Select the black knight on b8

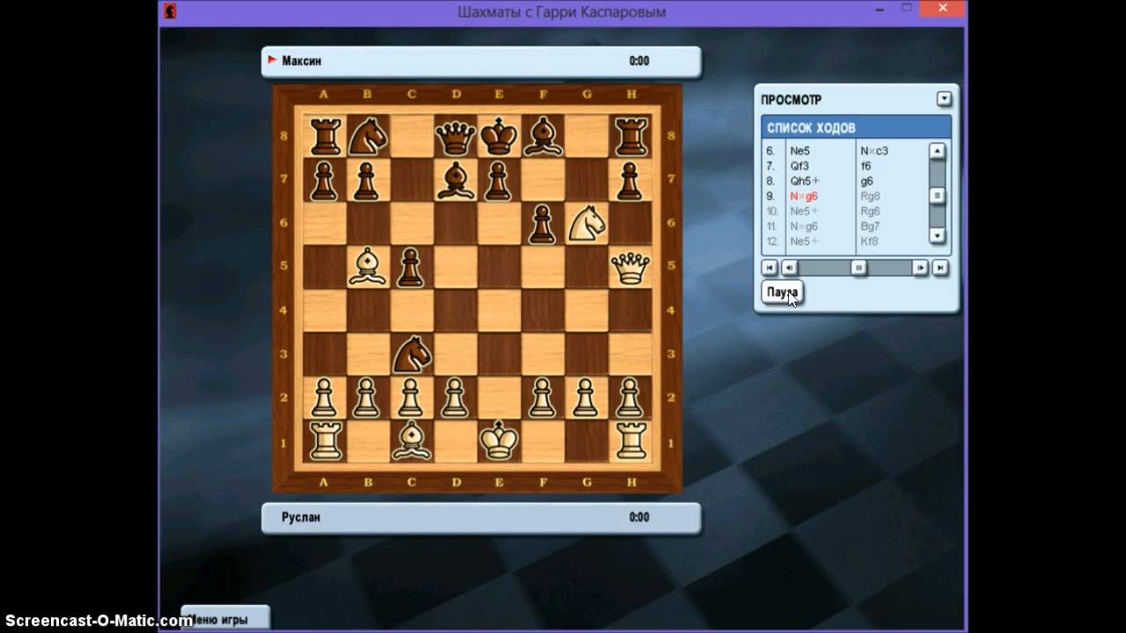(369, 136)
